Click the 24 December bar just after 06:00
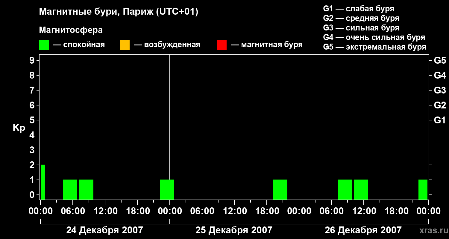Image resolution: width=449 pixels, height=239 pixels. (x=86, y=189)
